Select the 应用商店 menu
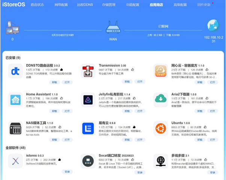 (x=157, y=5)
